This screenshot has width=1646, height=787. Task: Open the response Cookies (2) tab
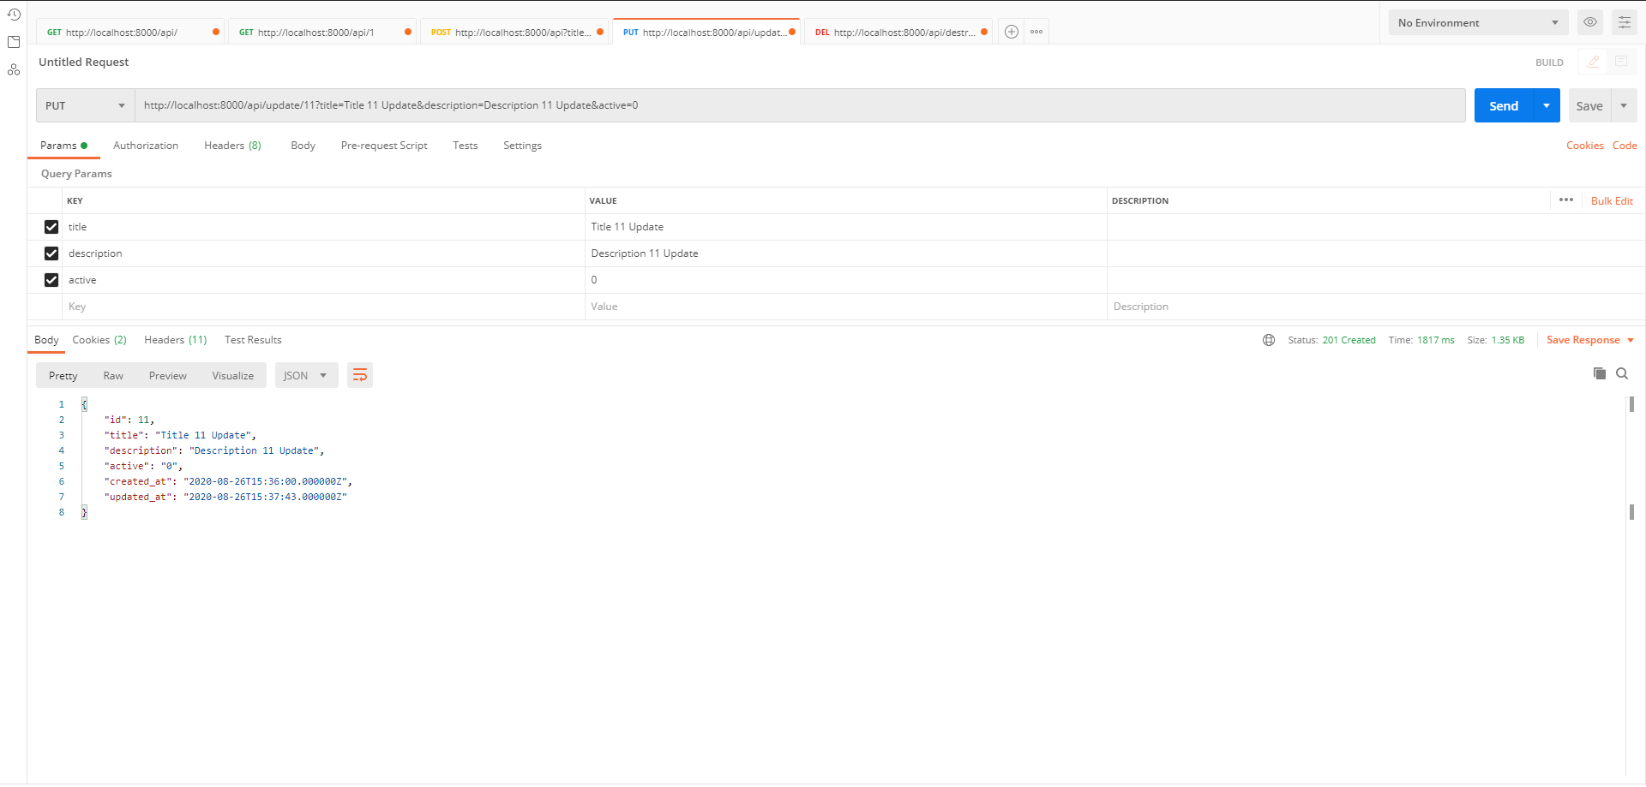pyautogui.click(x=99, y=340)
